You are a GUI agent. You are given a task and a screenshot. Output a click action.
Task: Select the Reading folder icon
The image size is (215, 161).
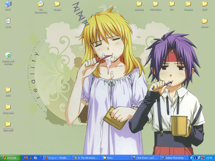(188, 6)
